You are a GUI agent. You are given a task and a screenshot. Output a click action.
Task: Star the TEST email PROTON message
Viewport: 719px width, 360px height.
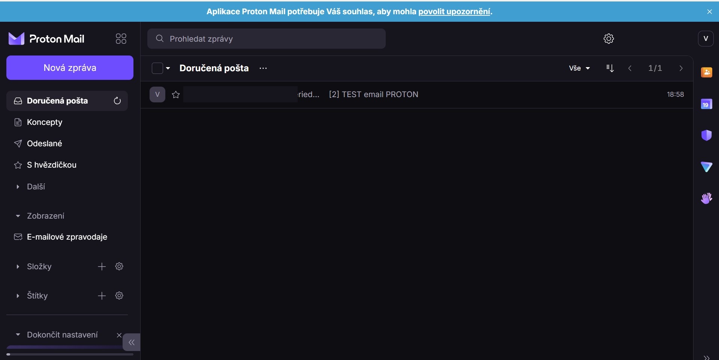pyautogui.click(x=176, y=95)
